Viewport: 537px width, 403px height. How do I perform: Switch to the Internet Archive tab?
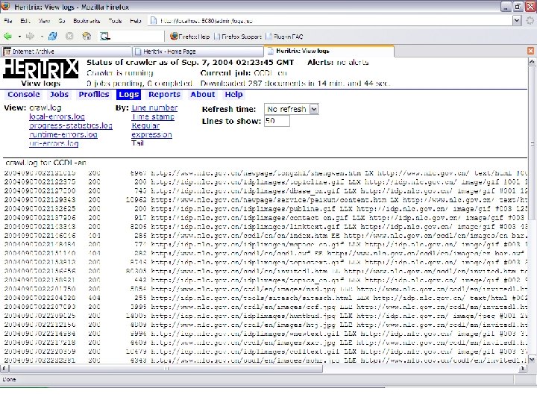[66, 51]
